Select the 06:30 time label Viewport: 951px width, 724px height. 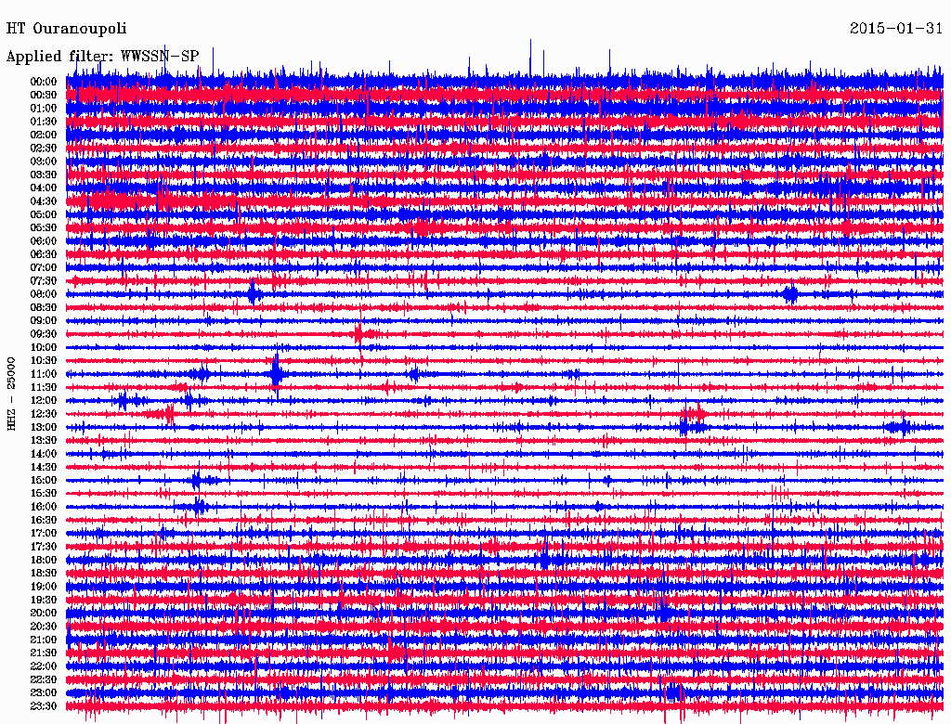pyautogui.click(x=44, y=254)
